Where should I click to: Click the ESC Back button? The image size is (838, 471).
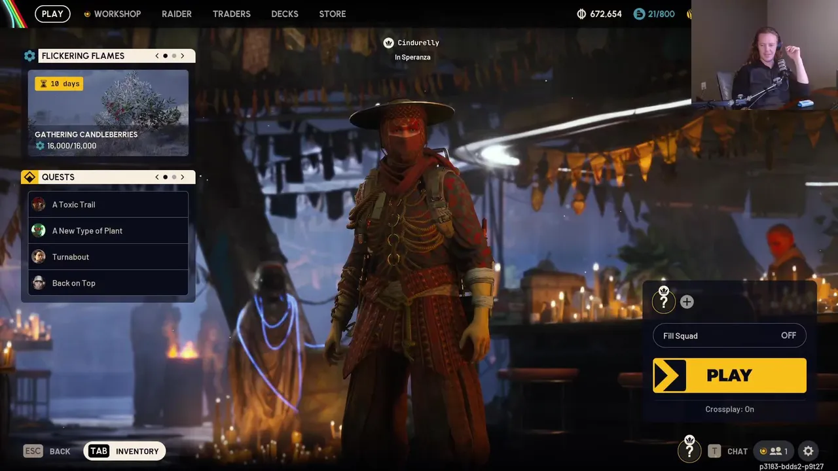pos(47,451)
